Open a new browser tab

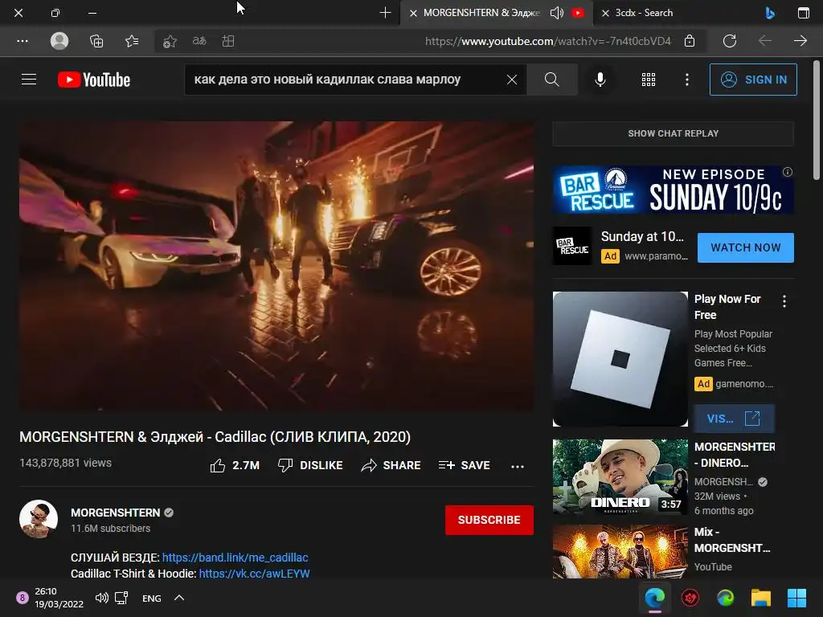pos(385,13)
